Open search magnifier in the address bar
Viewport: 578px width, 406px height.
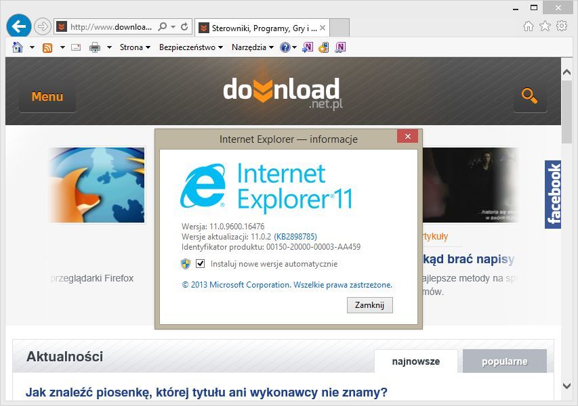pyautogui.click(x=162, y=26)
